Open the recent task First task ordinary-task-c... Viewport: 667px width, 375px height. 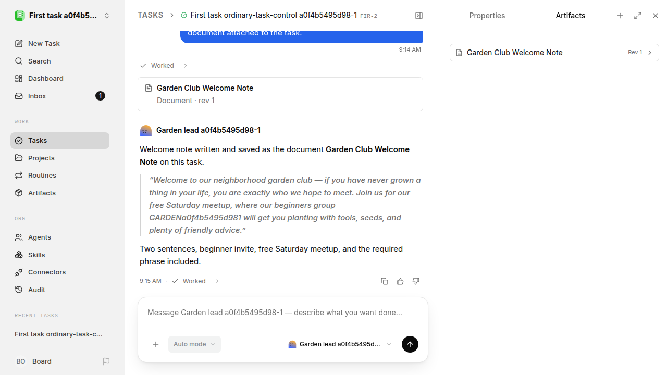(x=59, y=334)
